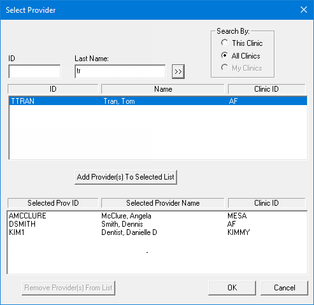The height and width of the screenshot is (305, 314).
Task: Confirm selection with the OK button
Action: [232, 288]
